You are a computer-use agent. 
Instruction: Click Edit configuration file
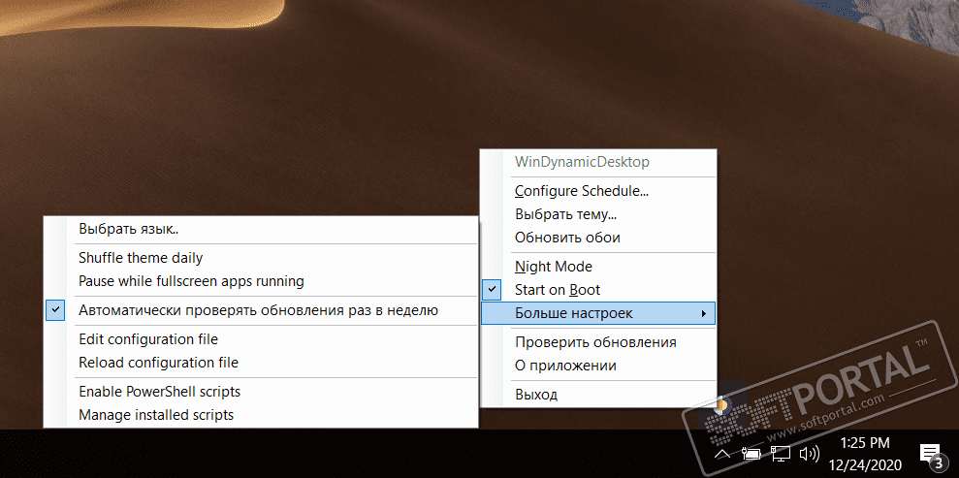point(261,338)
